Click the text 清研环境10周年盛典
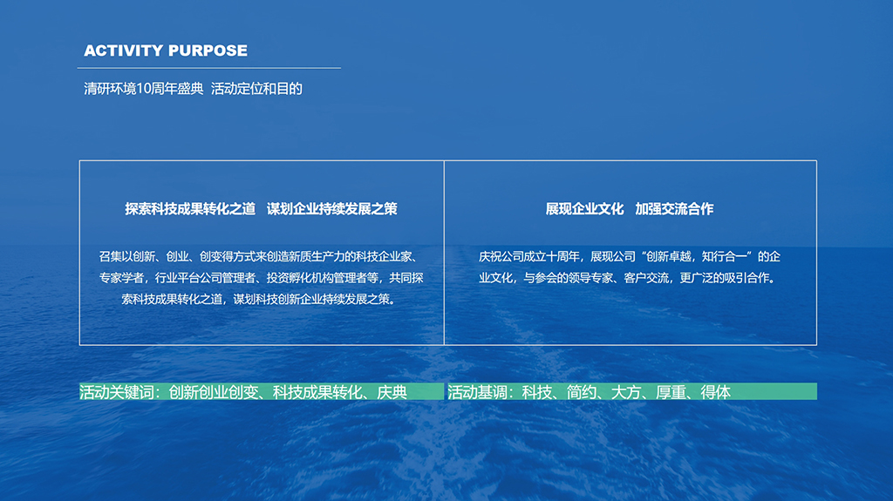 pyautogui.click(x=143, y=89)
